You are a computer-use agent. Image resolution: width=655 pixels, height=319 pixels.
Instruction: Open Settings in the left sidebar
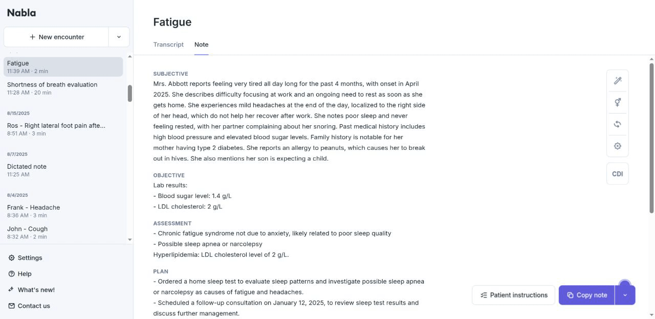30,258
